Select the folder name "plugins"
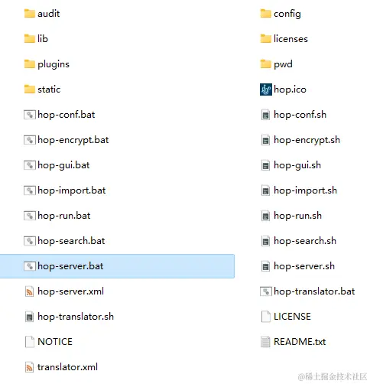 coord(54,64)
